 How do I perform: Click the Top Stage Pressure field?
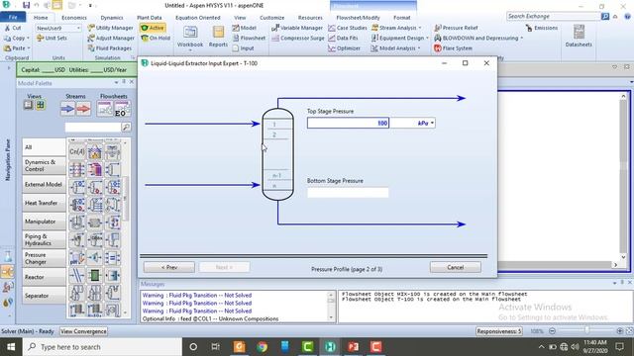click(x=348, y=123)
